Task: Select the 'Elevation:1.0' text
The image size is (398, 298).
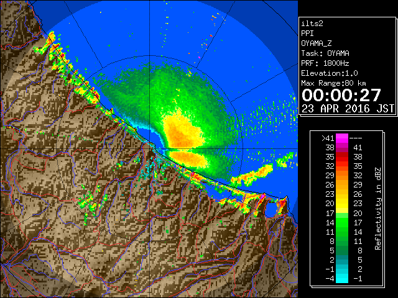Action: coord(330,73)
